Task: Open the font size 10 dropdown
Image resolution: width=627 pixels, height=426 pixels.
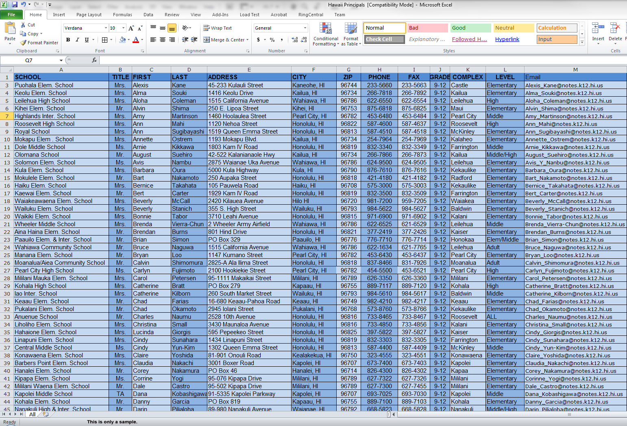Action: [123, 28]
